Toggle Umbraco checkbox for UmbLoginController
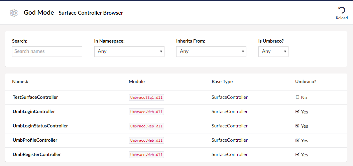This screenshot has width=353, height=166. [297, 111]
